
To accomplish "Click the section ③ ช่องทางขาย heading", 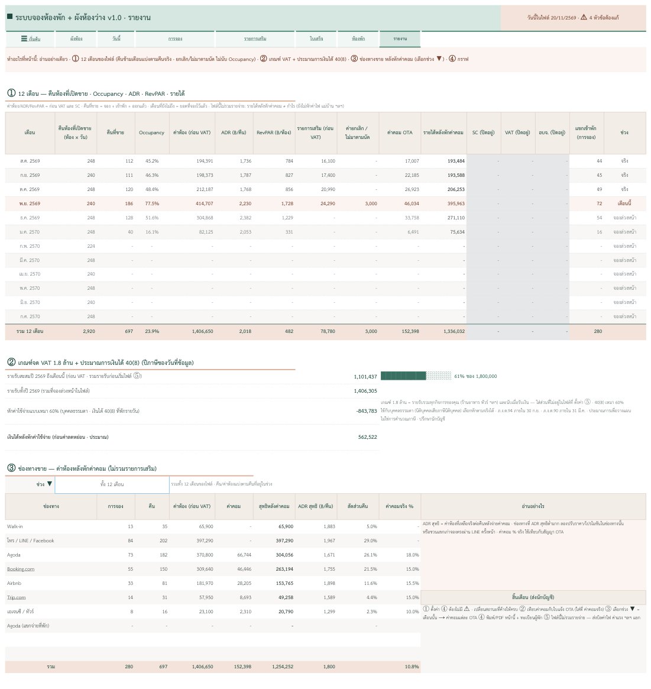I will pos(82,469).
